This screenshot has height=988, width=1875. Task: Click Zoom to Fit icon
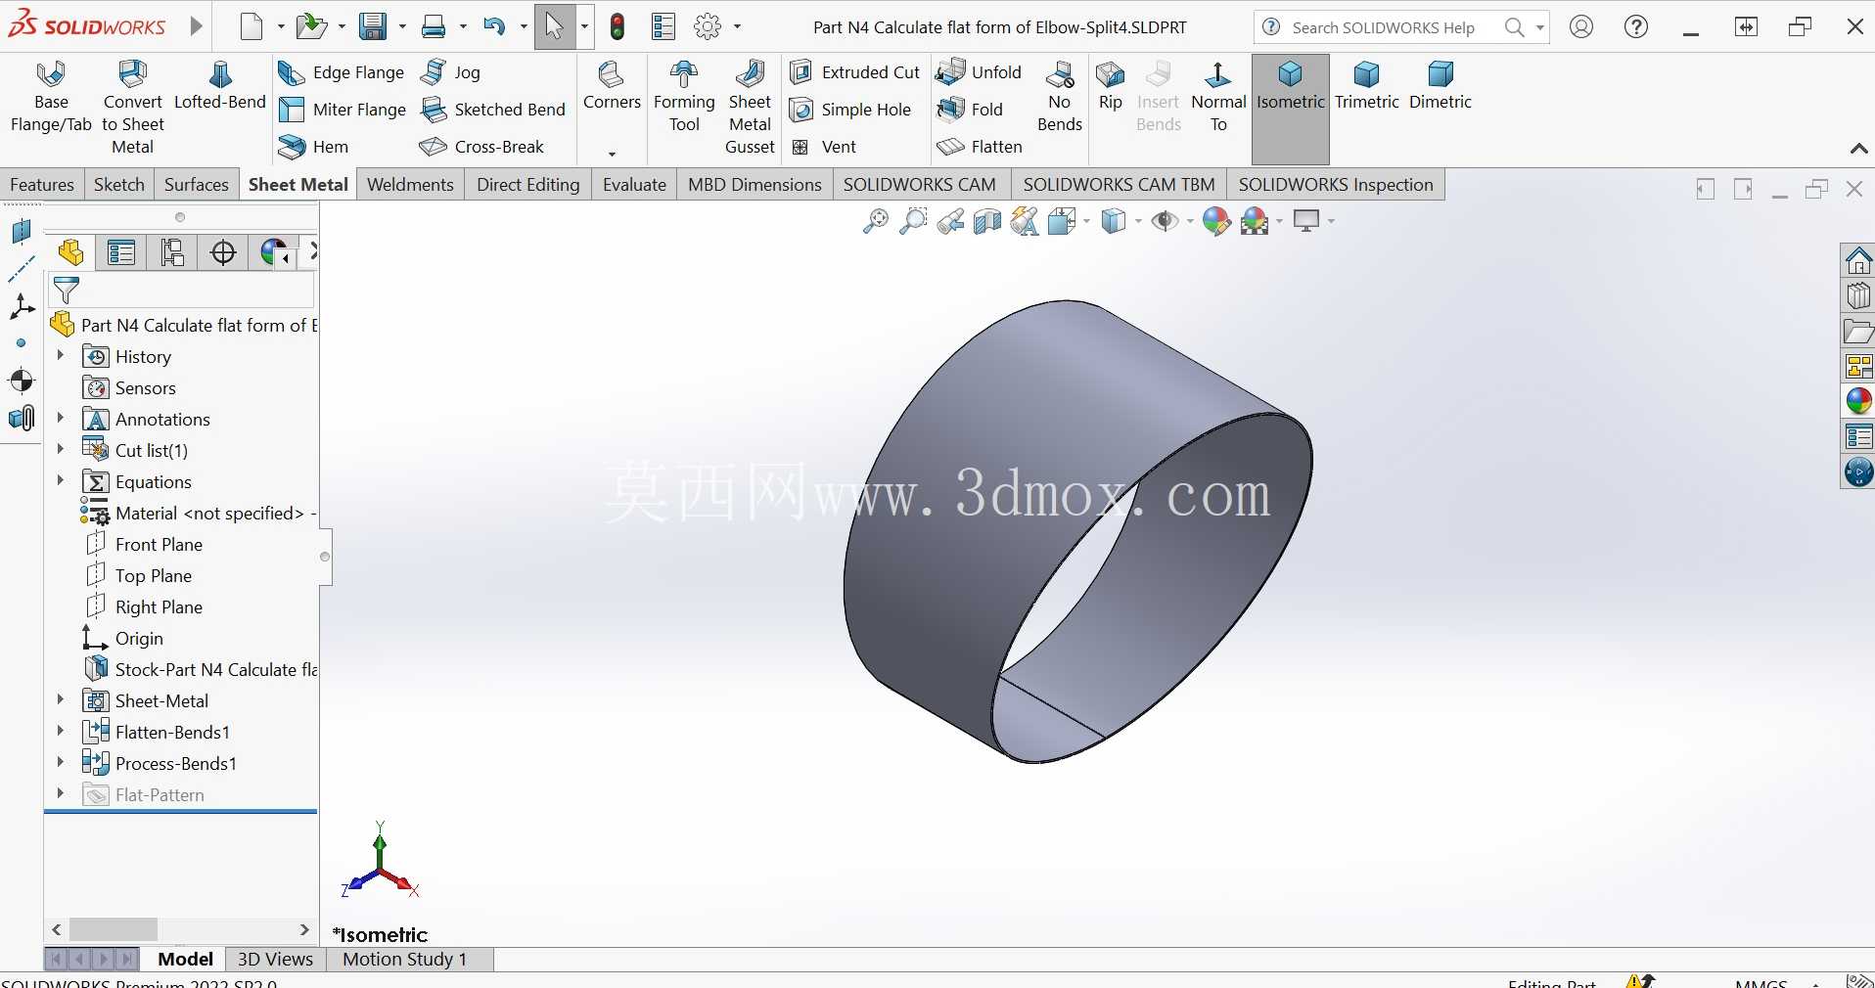click(x=875, y=221)
